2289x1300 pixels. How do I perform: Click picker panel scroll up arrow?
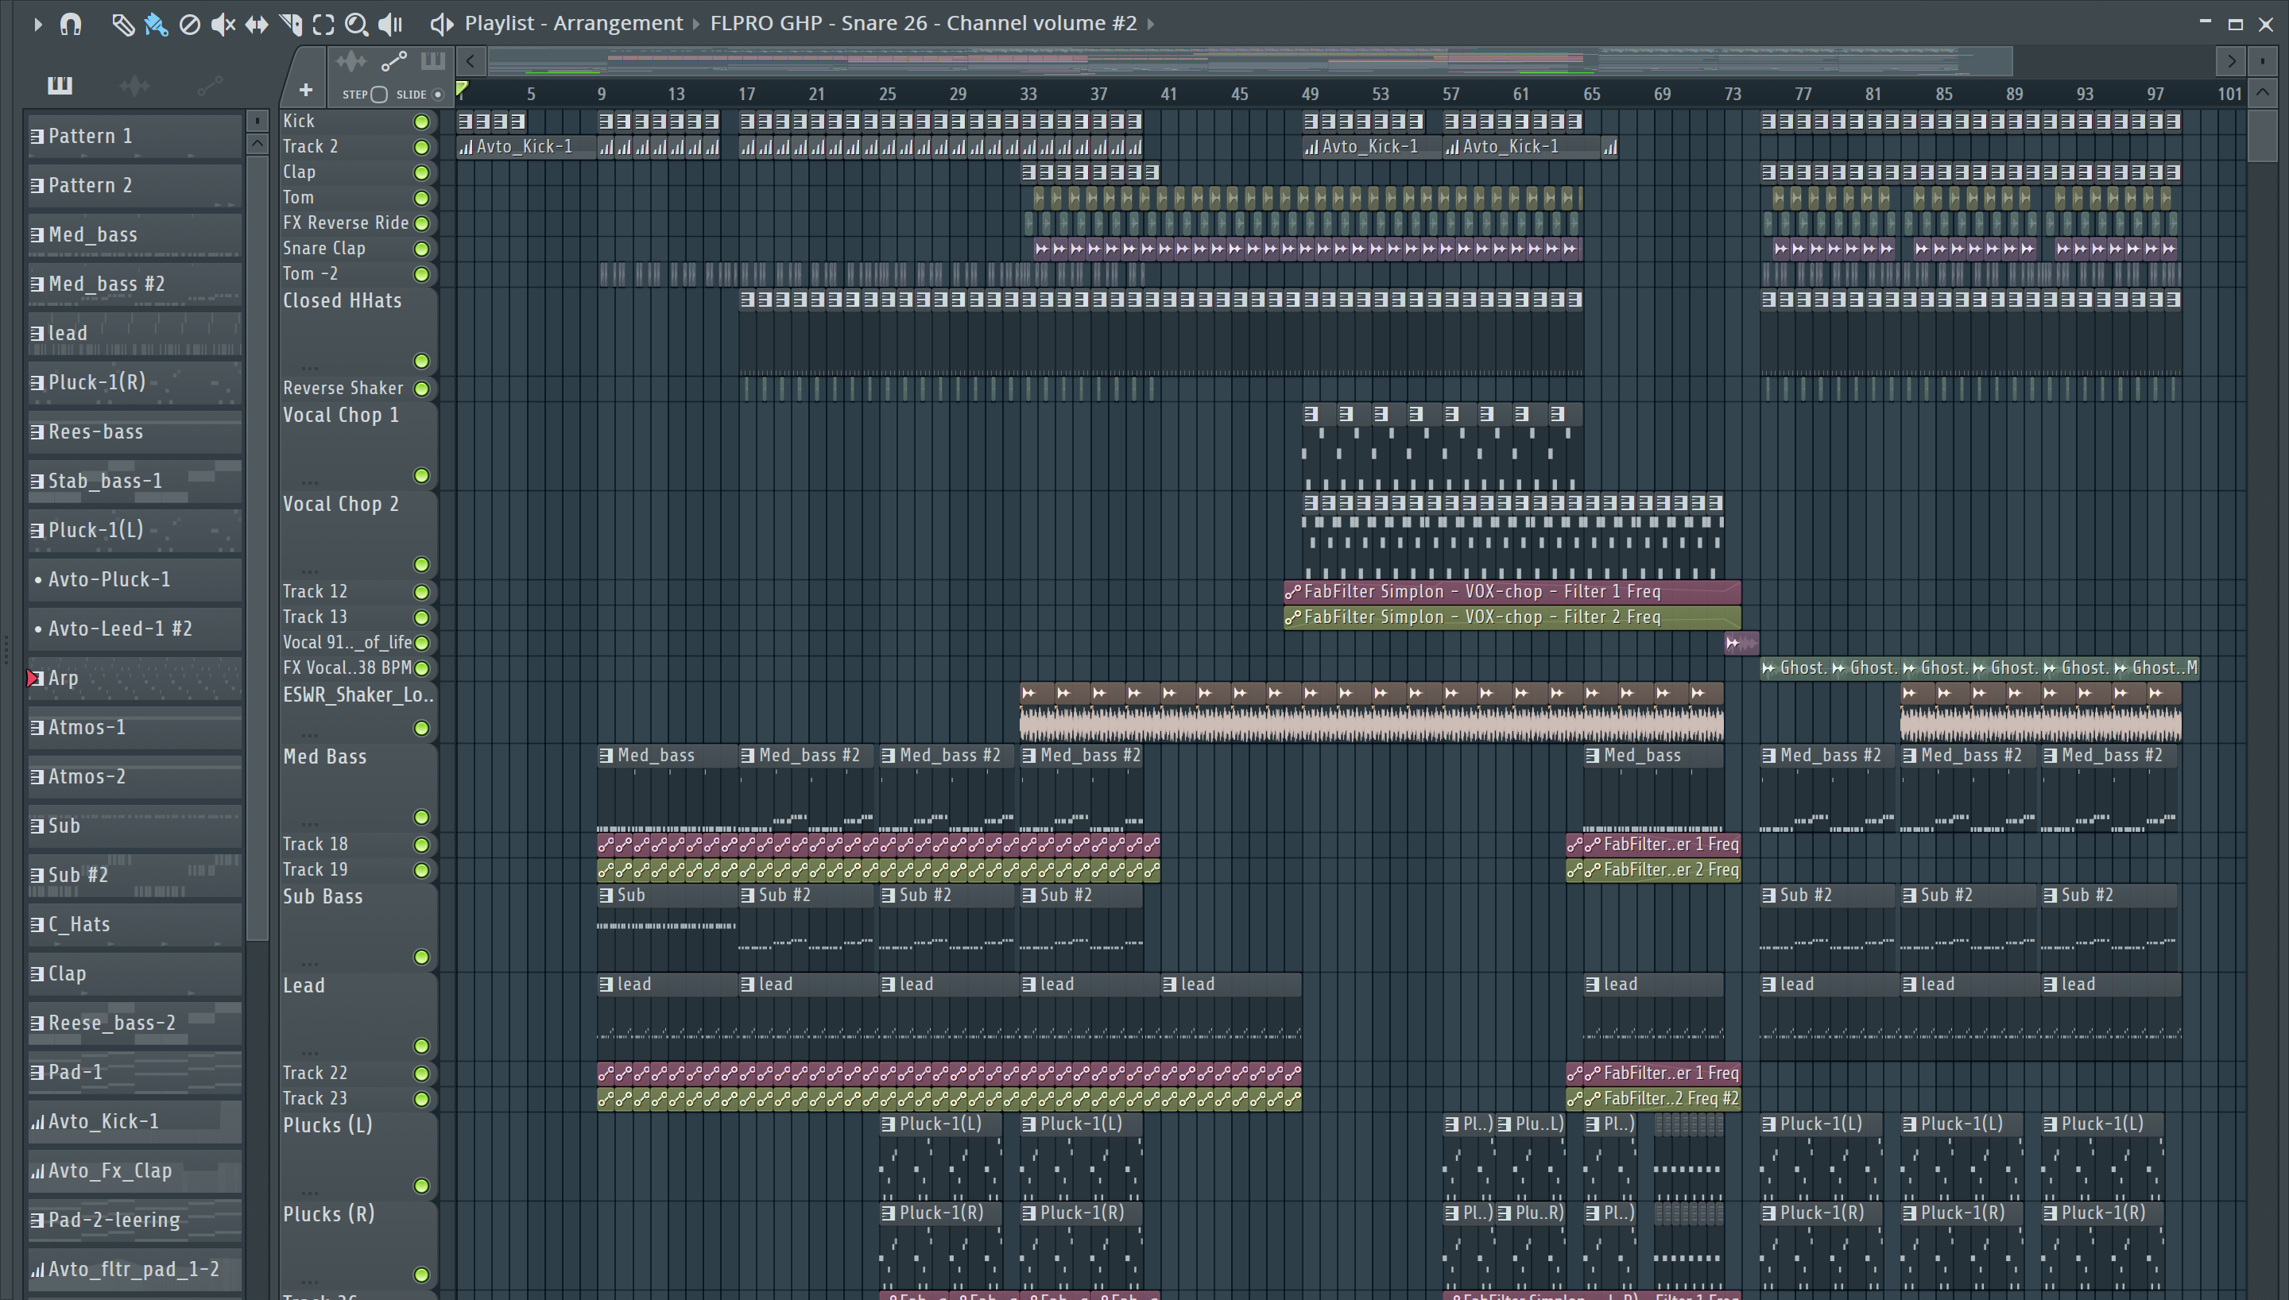tap(257, 143)
